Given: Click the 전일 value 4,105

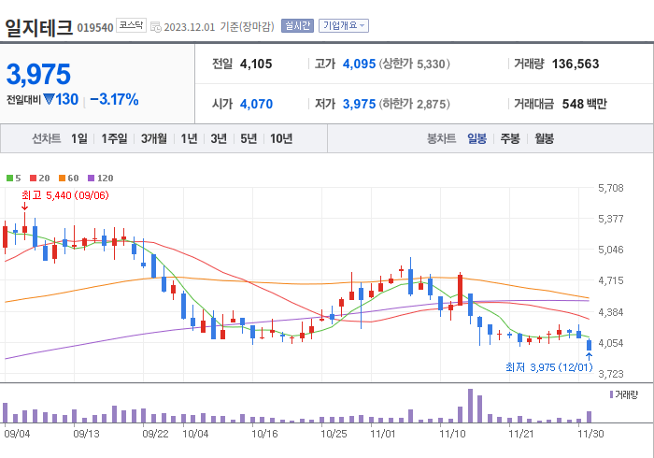Looking at the screenshot, I should (x=256, y=64).
